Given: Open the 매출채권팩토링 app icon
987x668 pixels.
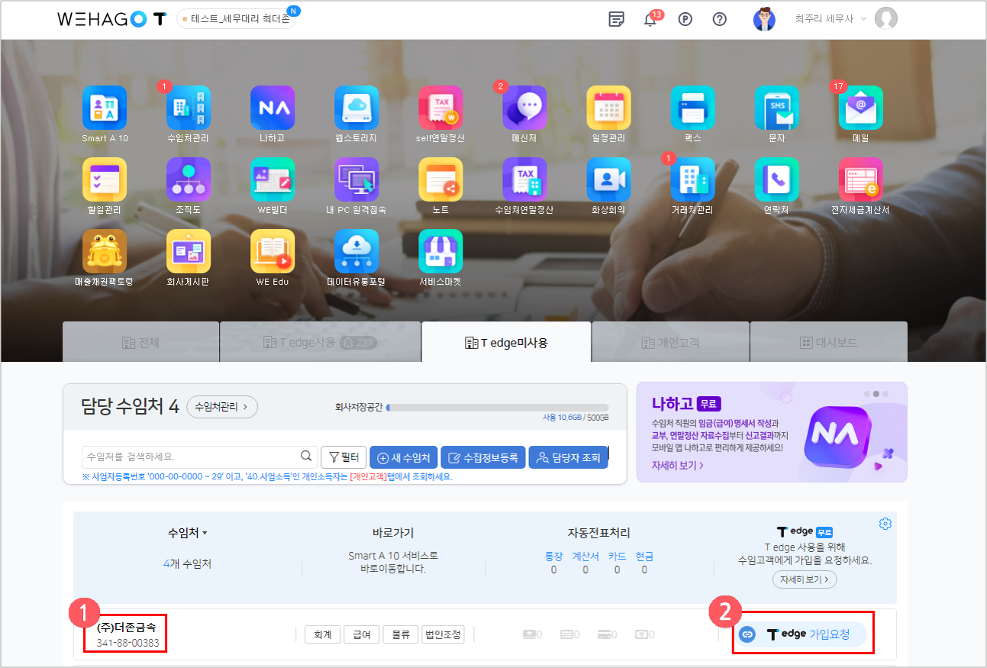Looking at the screenshot, I should (105, 251).
